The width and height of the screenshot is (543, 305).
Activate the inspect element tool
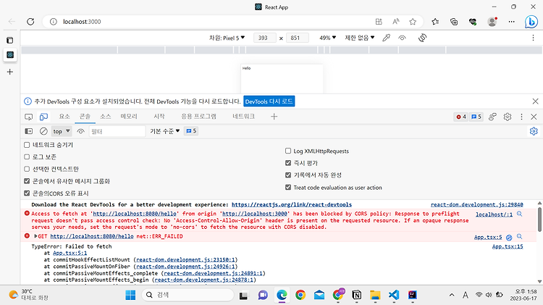coord(29,117)
